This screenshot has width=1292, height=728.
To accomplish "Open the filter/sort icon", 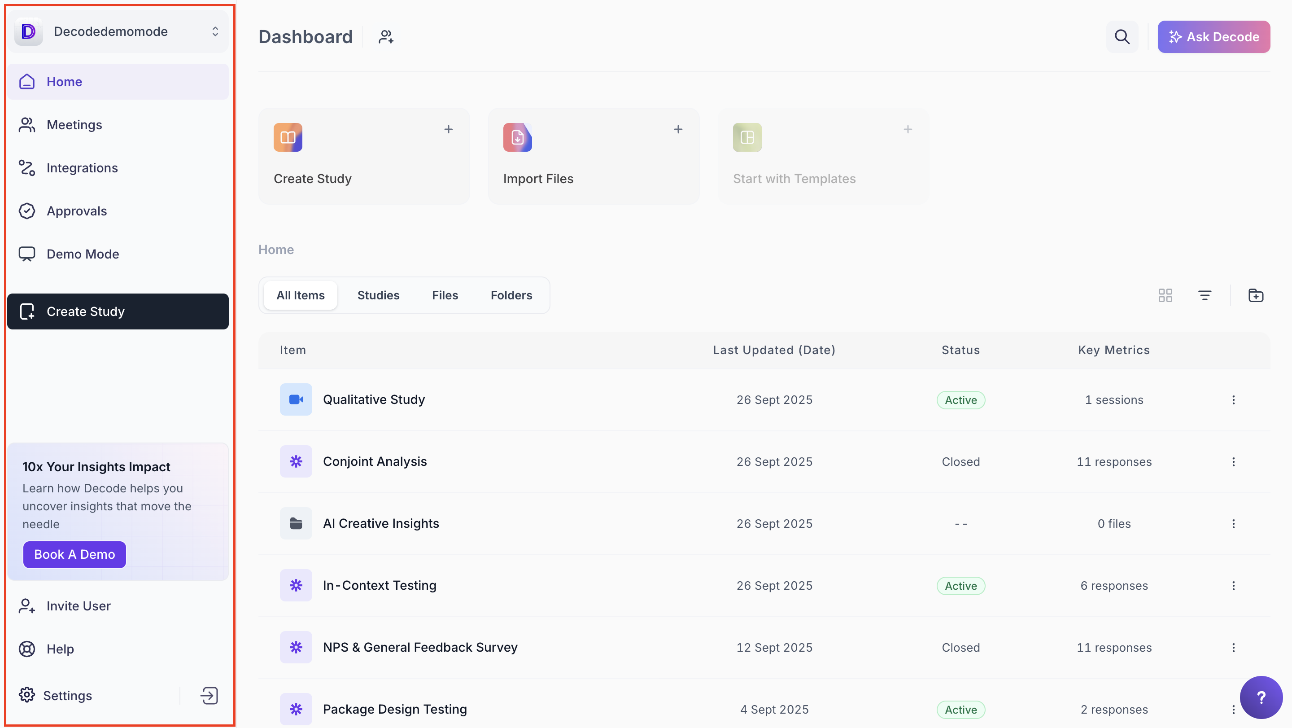I will [x=1204, y=295].
